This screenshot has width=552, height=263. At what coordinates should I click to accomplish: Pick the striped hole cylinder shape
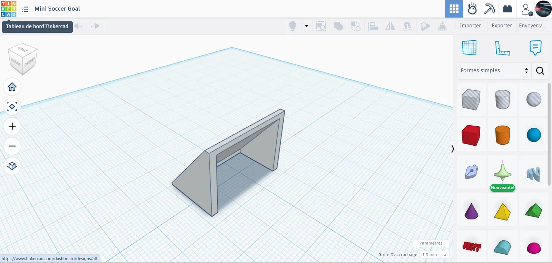tap(502, 99)
